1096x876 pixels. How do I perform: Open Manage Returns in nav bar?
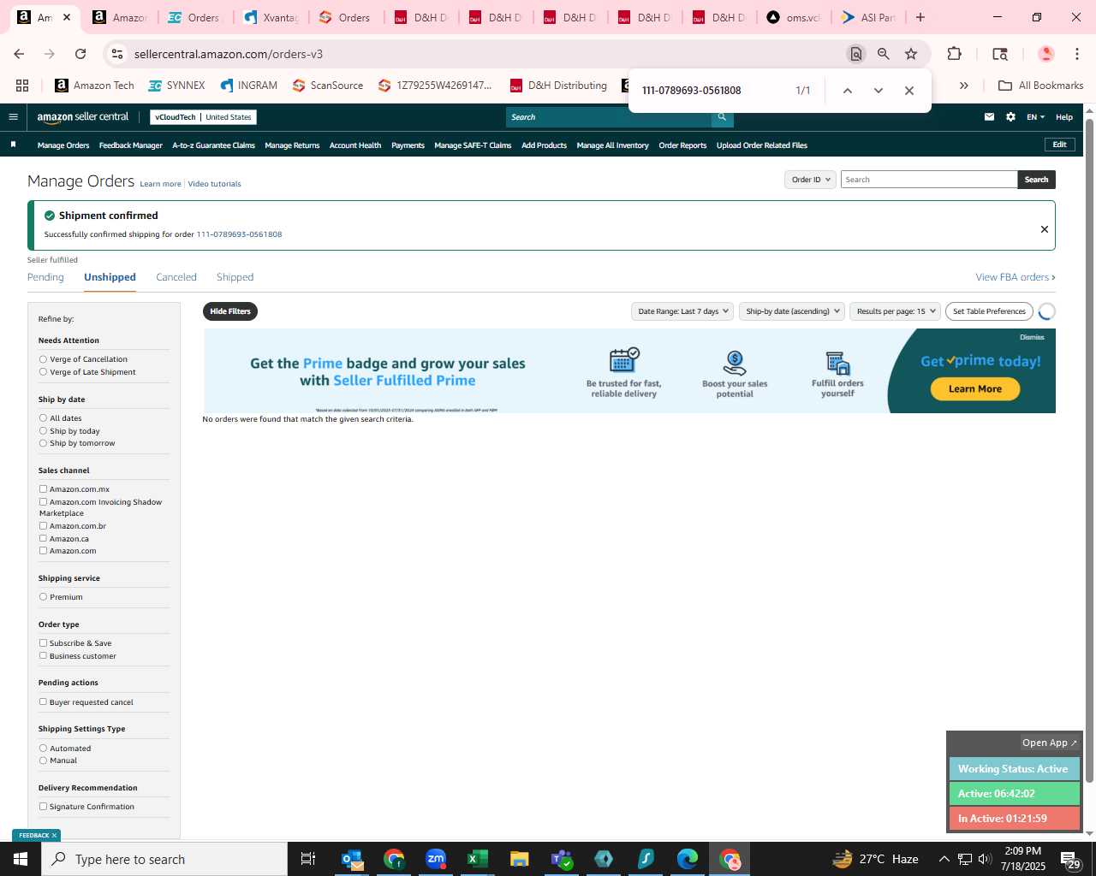pos(292,145)
